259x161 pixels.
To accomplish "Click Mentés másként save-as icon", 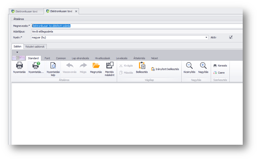I will (x=110, y=66).
